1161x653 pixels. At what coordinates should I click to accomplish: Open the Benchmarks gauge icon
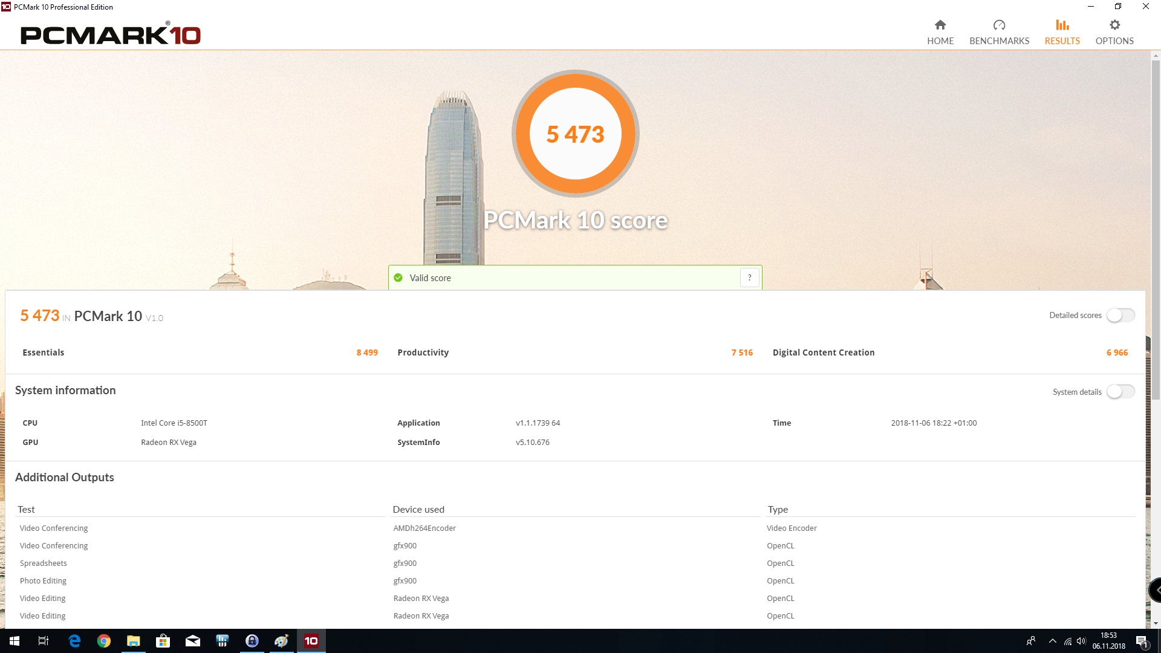click(x=999, y=25)
